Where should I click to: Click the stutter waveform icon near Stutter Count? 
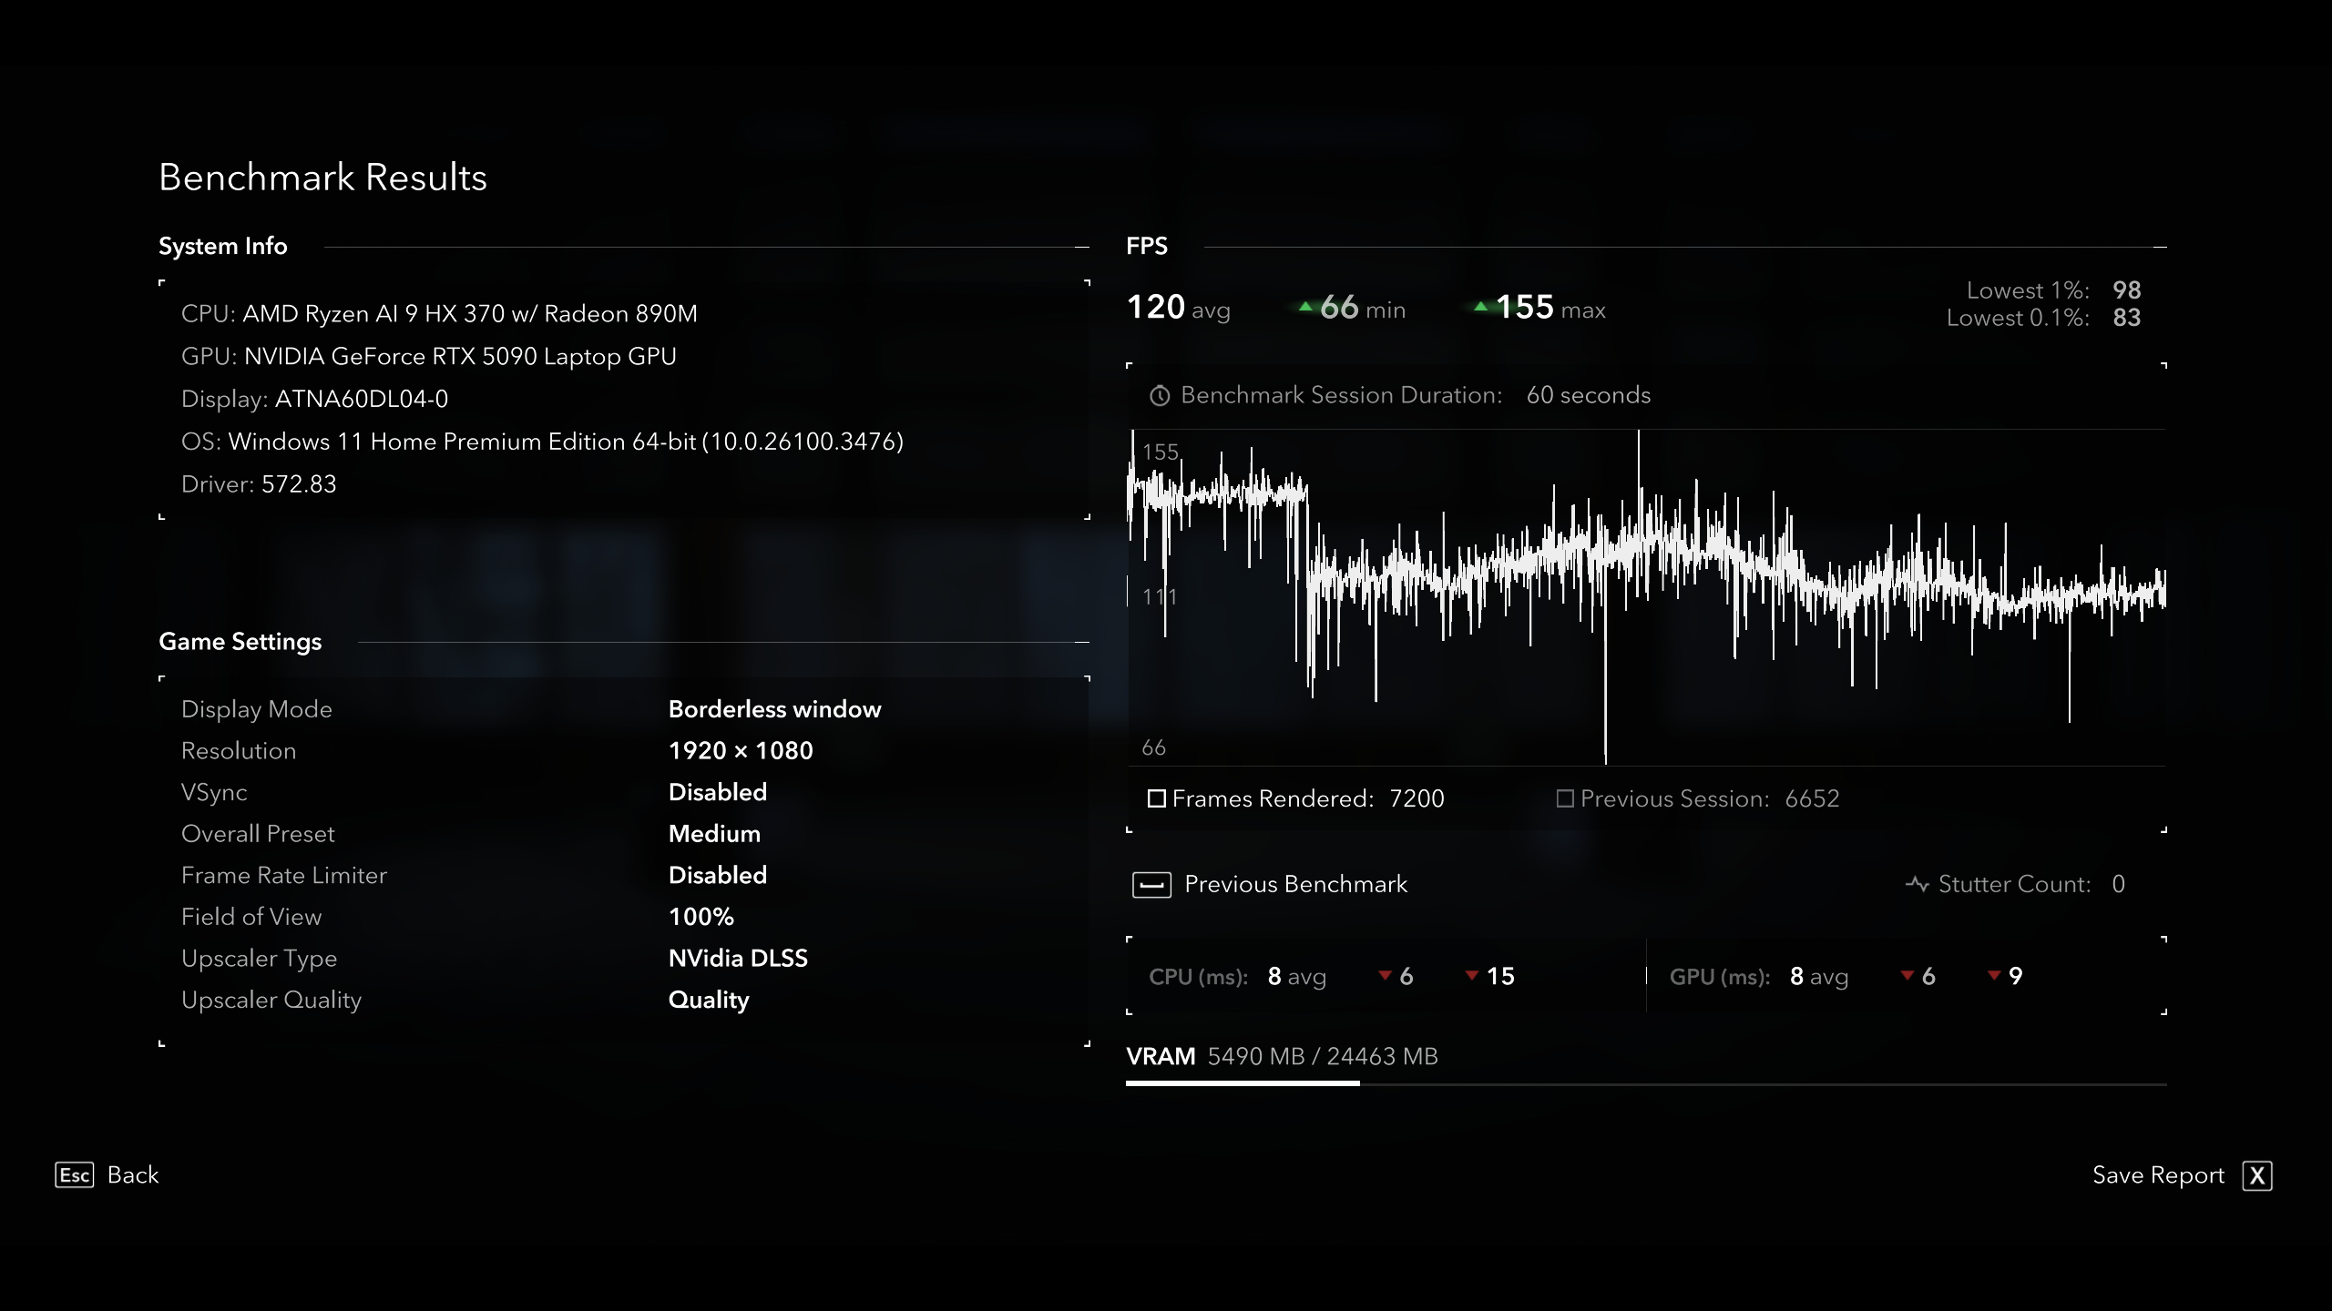pyautogui.click(x=1918, y=884)
